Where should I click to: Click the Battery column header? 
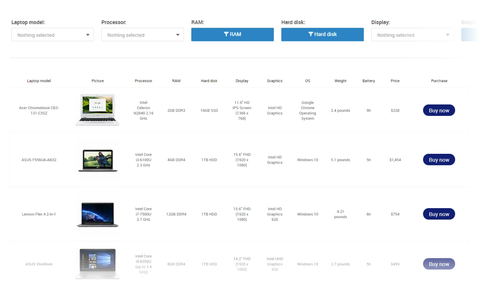click(x=369, y=81)
